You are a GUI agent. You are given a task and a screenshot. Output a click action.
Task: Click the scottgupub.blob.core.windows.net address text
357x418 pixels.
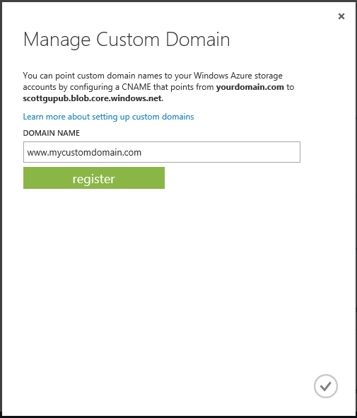click(92, 98)
